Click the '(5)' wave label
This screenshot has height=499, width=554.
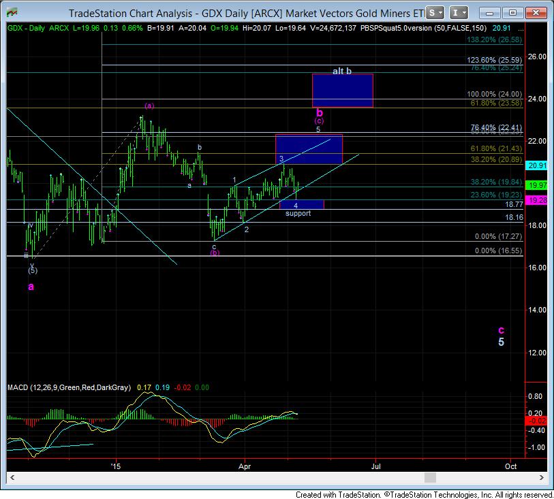click(33, 271)
